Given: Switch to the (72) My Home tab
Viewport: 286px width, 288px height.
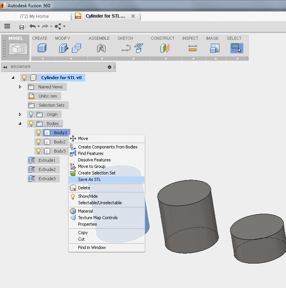Looking at the screenshot, I should pos(34,16).
